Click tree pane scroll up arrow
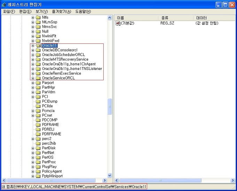The image size is (237, 191). point(110,18)
